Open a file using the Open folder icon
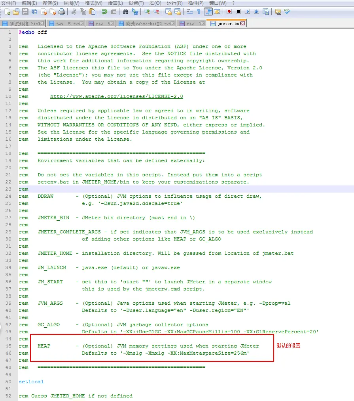The height and width of the screenshot is (401, 354). 16,12
